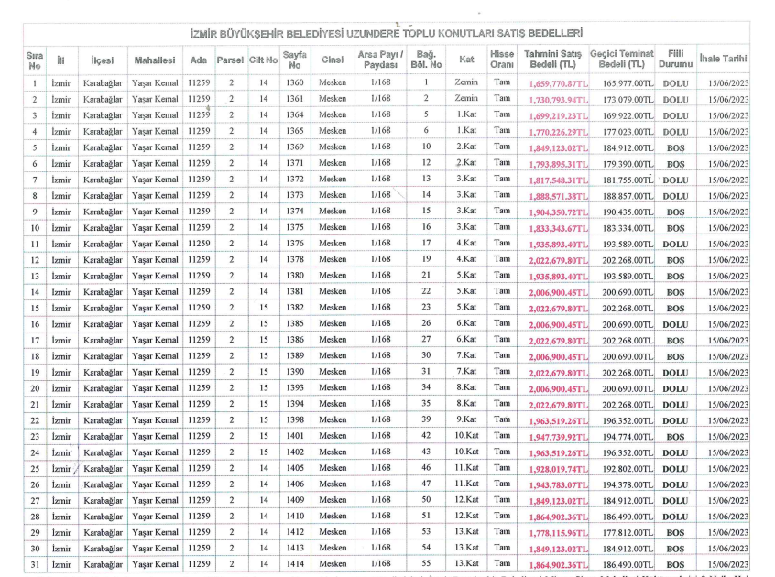Select 'Mesken' cell in row 25
The height and width of the screenshot is (577, 775).
pyautogui.click(x=333, y=468)
